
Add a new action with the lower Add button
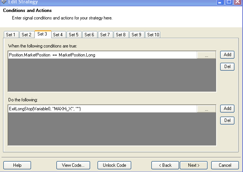tap(227, 108)
